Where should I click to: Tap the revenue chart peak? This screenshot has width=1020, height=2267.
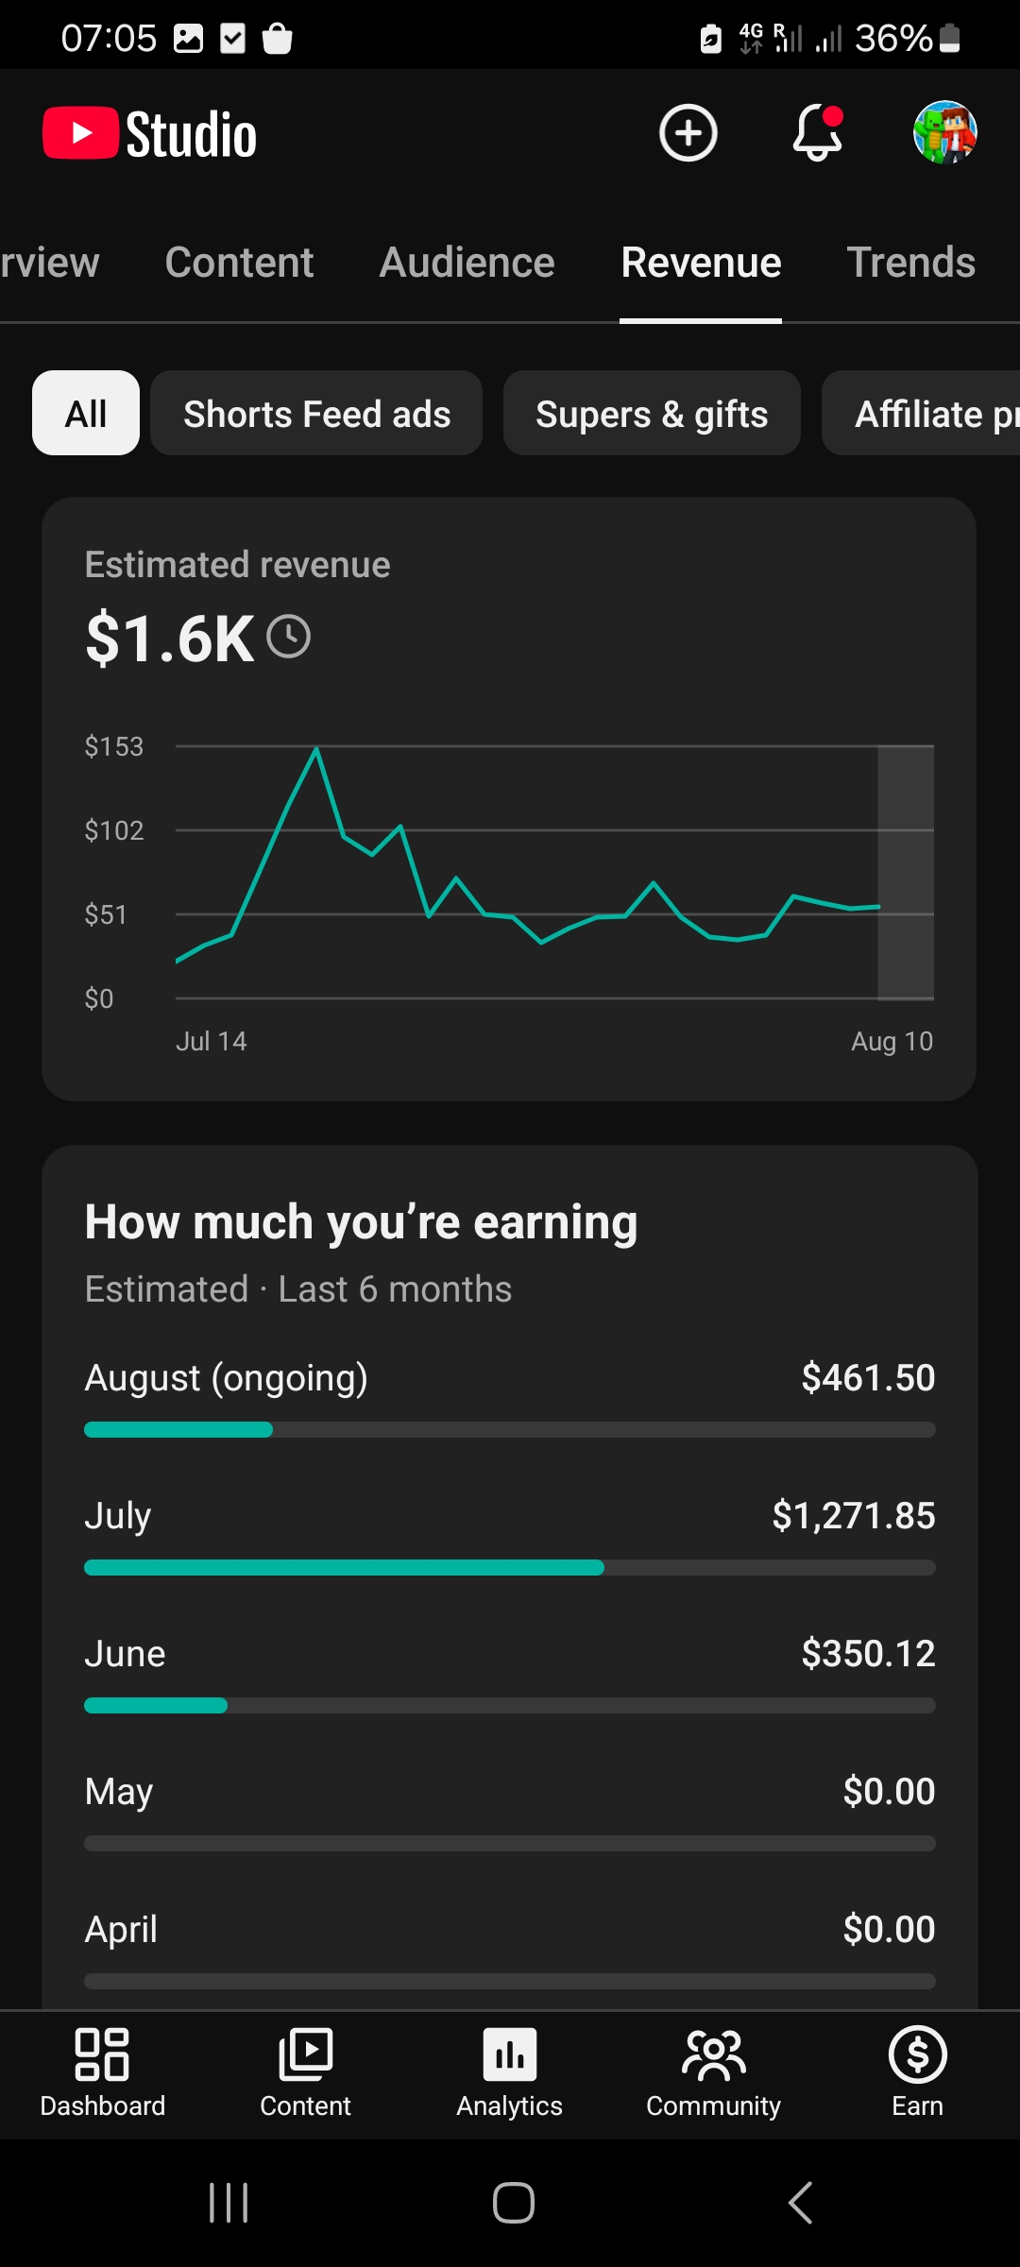316,749
